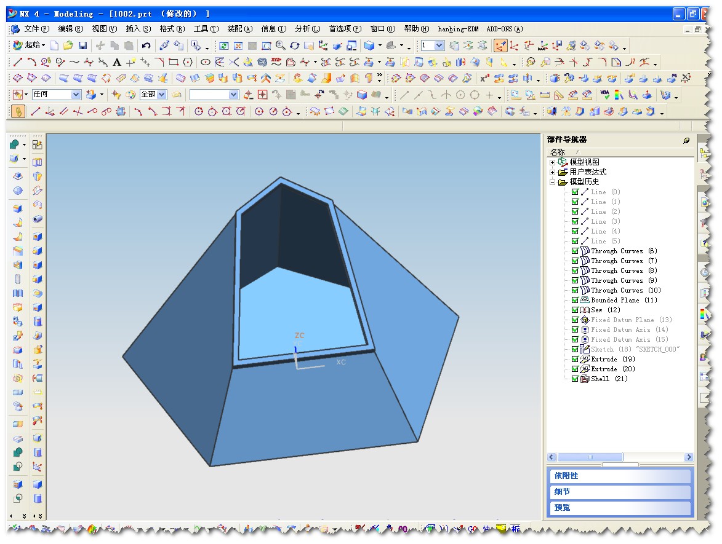Click the VDA checker icon

(604, 95)
